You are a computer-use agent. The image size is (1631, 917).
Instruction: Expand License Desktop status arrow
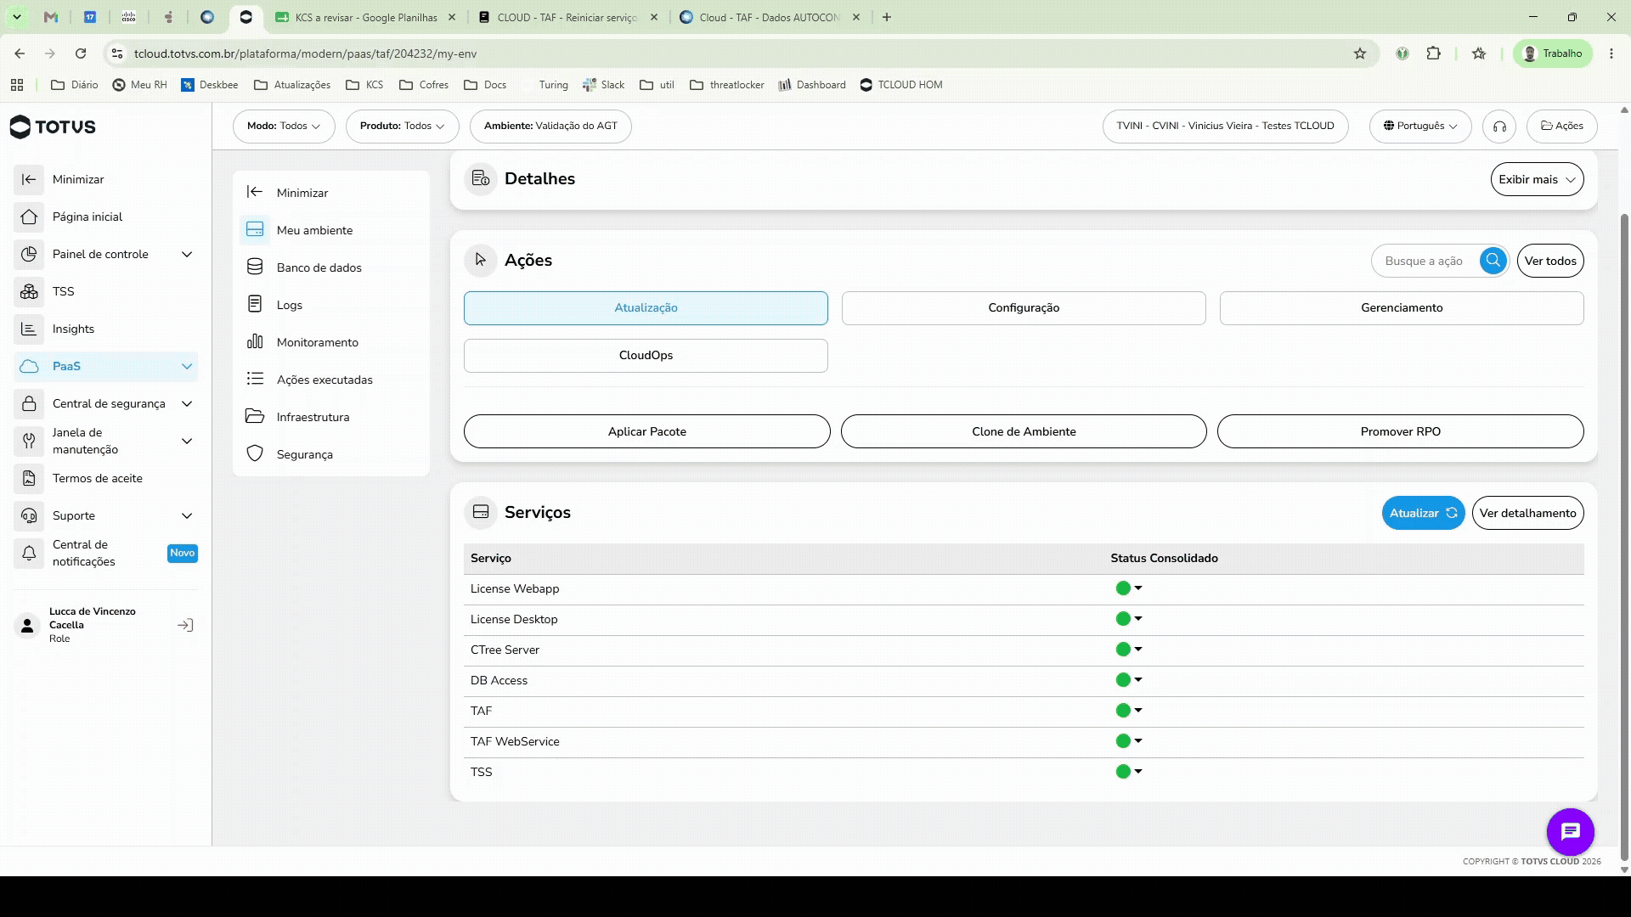(1138, 618)
